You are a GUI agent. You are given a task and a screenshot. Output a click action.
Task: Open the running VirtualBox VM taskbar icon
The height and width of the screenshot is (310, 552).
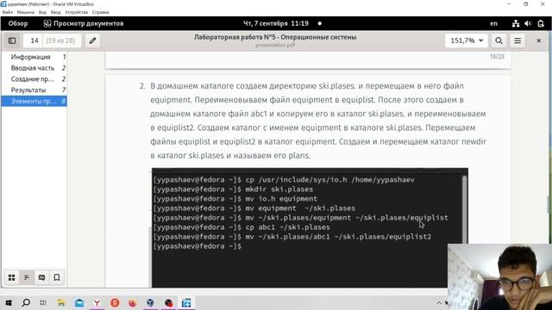click(x=186, y=302)
